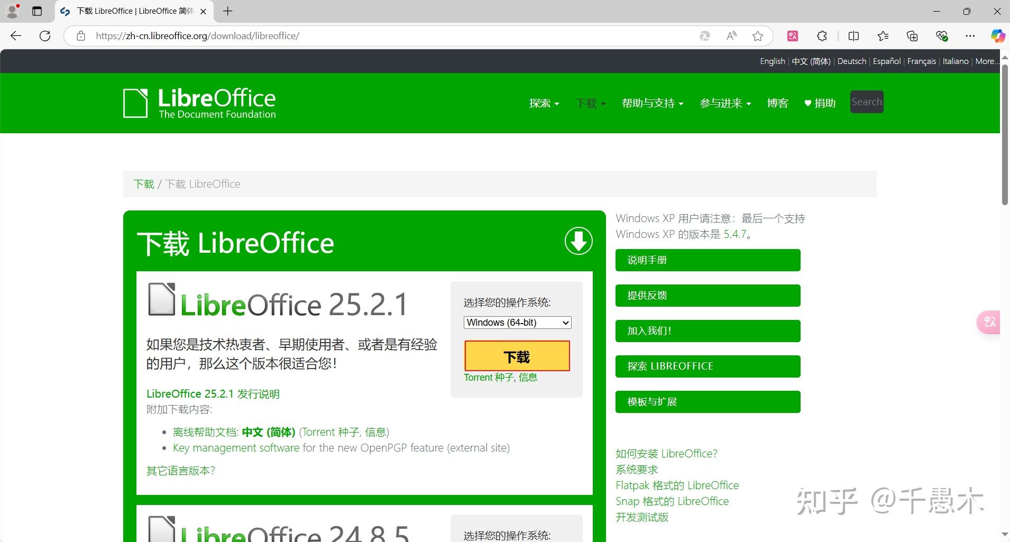Add this page to favorites via star icon
Image resolution: width=1010 pixels, height=542 pixels.
click(758, 35)
